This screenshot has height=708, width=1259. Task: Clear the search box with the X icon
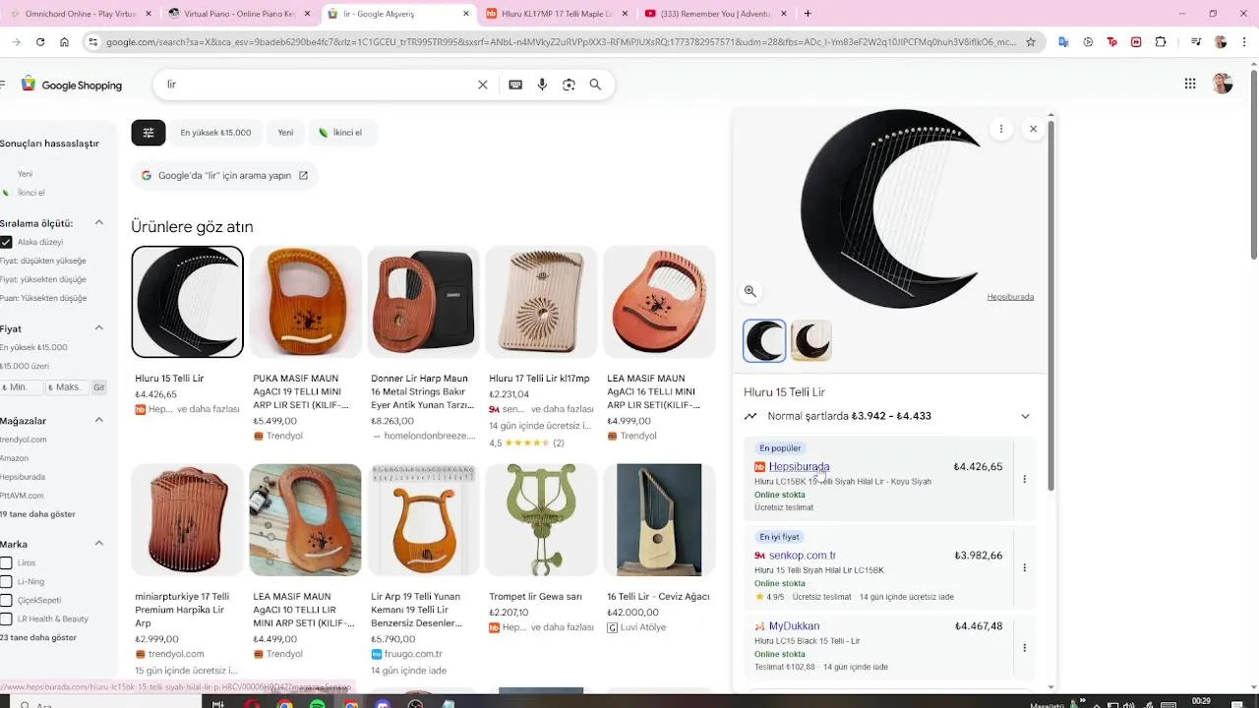pos(482,85)
